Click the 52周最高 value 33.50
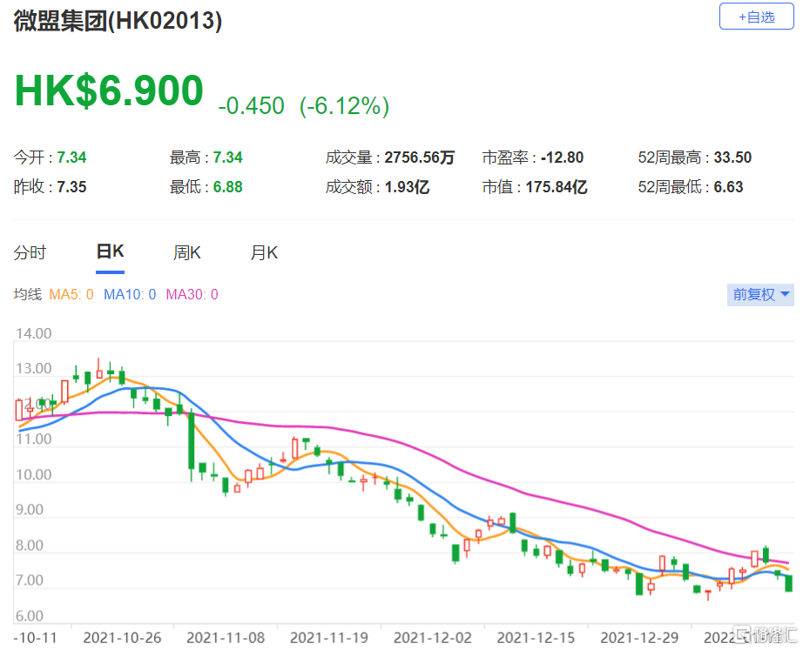 (732, 157)
